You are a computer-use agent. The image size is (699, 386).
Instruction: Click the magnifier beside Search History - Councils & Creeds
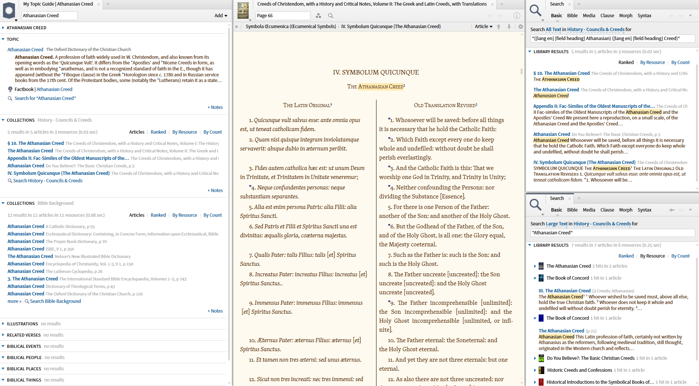click(10, 181)
